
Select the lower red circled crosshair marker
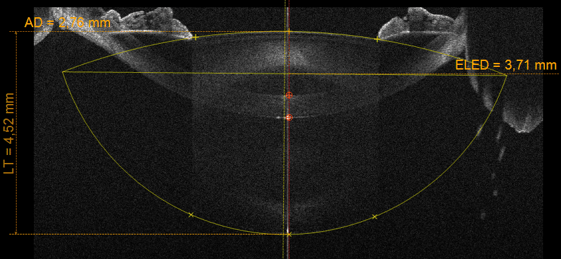(289, 117)
